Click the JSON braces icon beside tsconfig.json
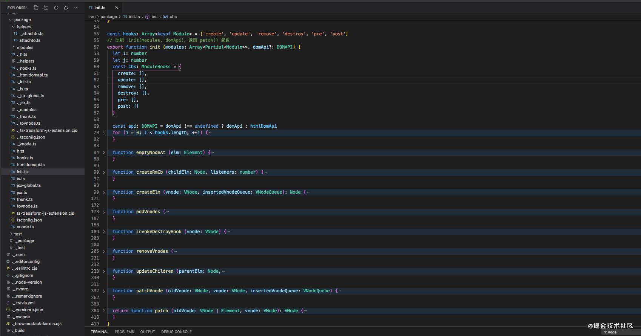 pyautogui.click(x=13, y=220)
